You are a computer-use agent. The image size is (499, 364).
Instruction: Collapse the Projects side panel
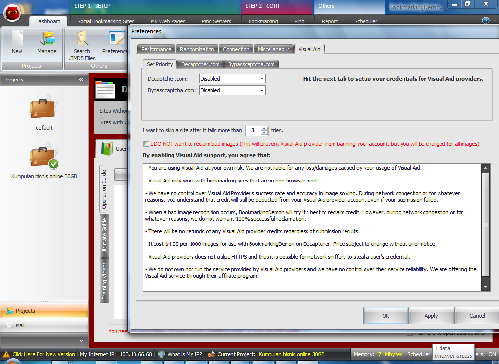[x=81, y=80]
